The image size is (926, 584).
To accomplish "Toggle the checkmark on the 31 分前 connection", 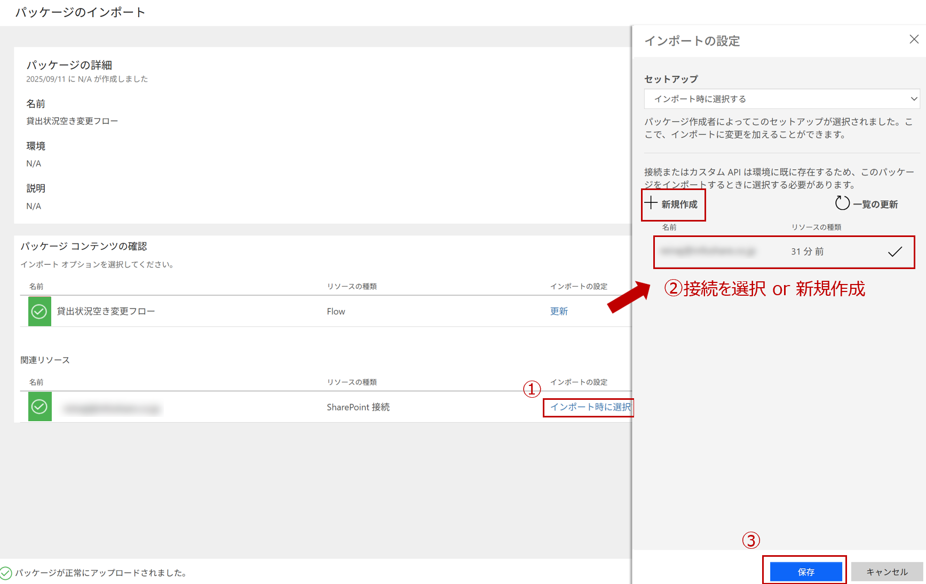I will tap(895, 251).
